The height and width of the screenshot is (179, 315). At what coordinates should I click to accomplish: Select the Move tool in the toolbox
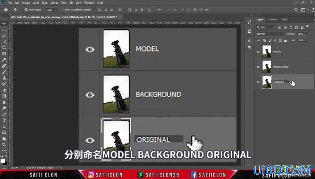4,23
